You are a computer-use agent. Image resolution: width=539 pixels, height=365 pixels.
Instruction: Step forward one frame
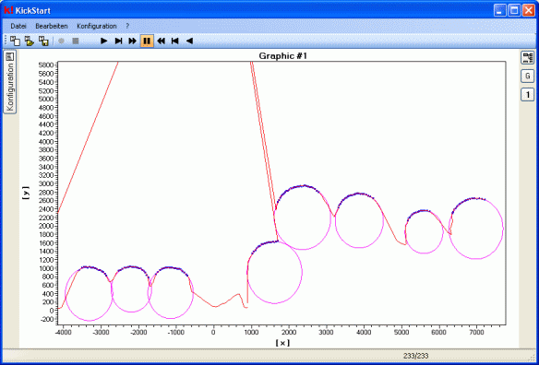pos(118,41)
